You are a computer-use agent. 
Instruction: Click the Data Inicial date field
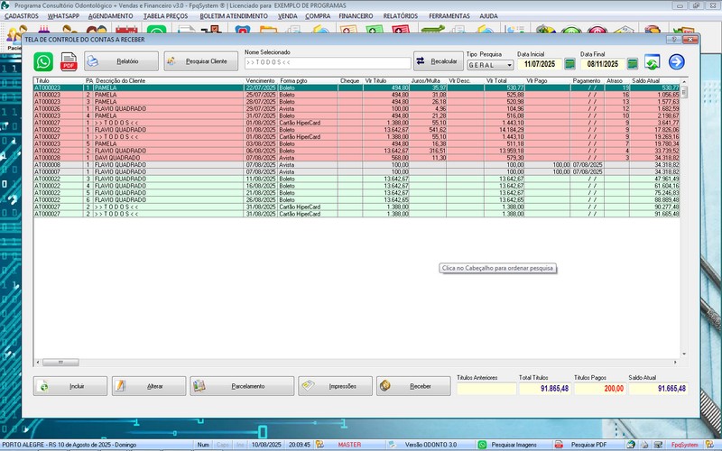click(x=537, y=64)
